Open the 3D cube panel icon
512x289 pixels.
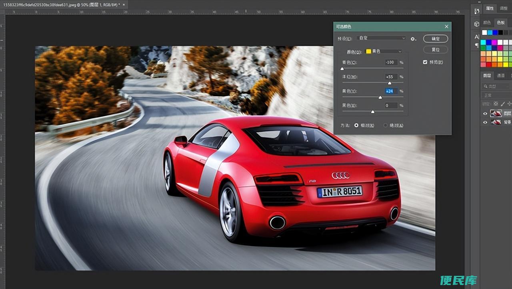point(476,24)
